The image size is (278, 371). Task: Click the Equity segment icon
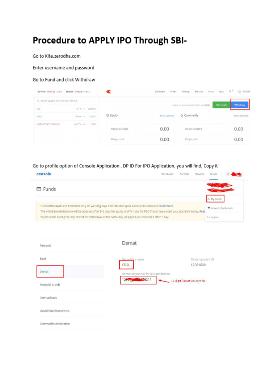[x=108, y=116]
